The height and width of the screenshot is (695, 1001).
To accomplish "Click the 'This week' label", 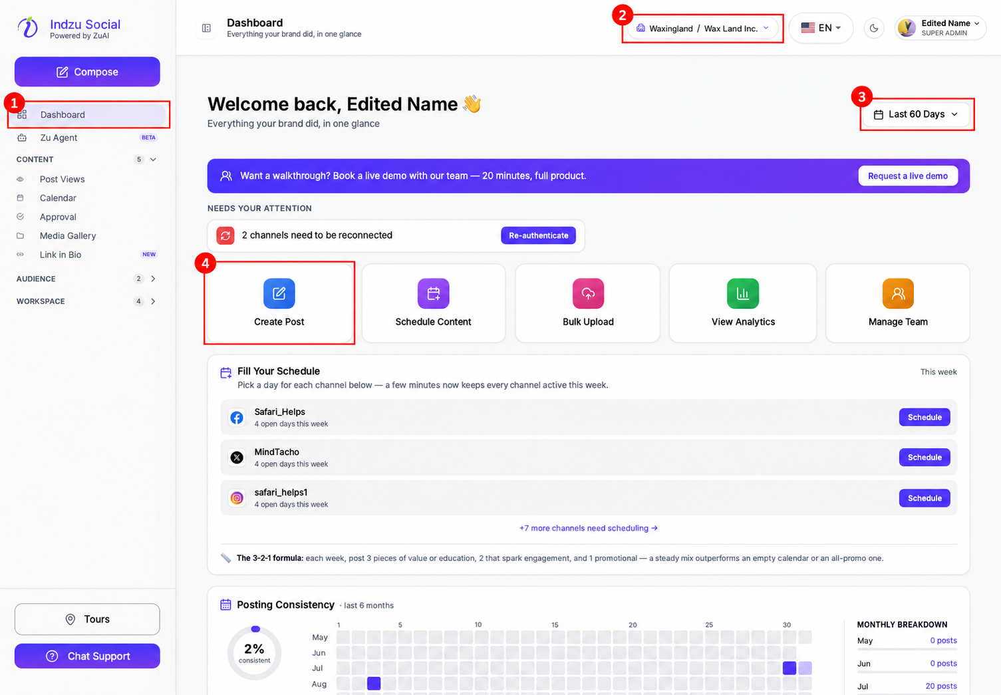I will point(938,372).
